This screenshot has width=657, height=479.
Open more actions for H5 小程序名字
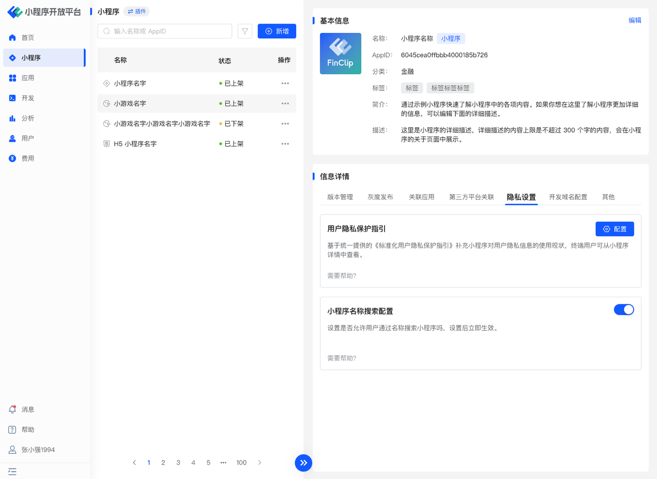285,144
